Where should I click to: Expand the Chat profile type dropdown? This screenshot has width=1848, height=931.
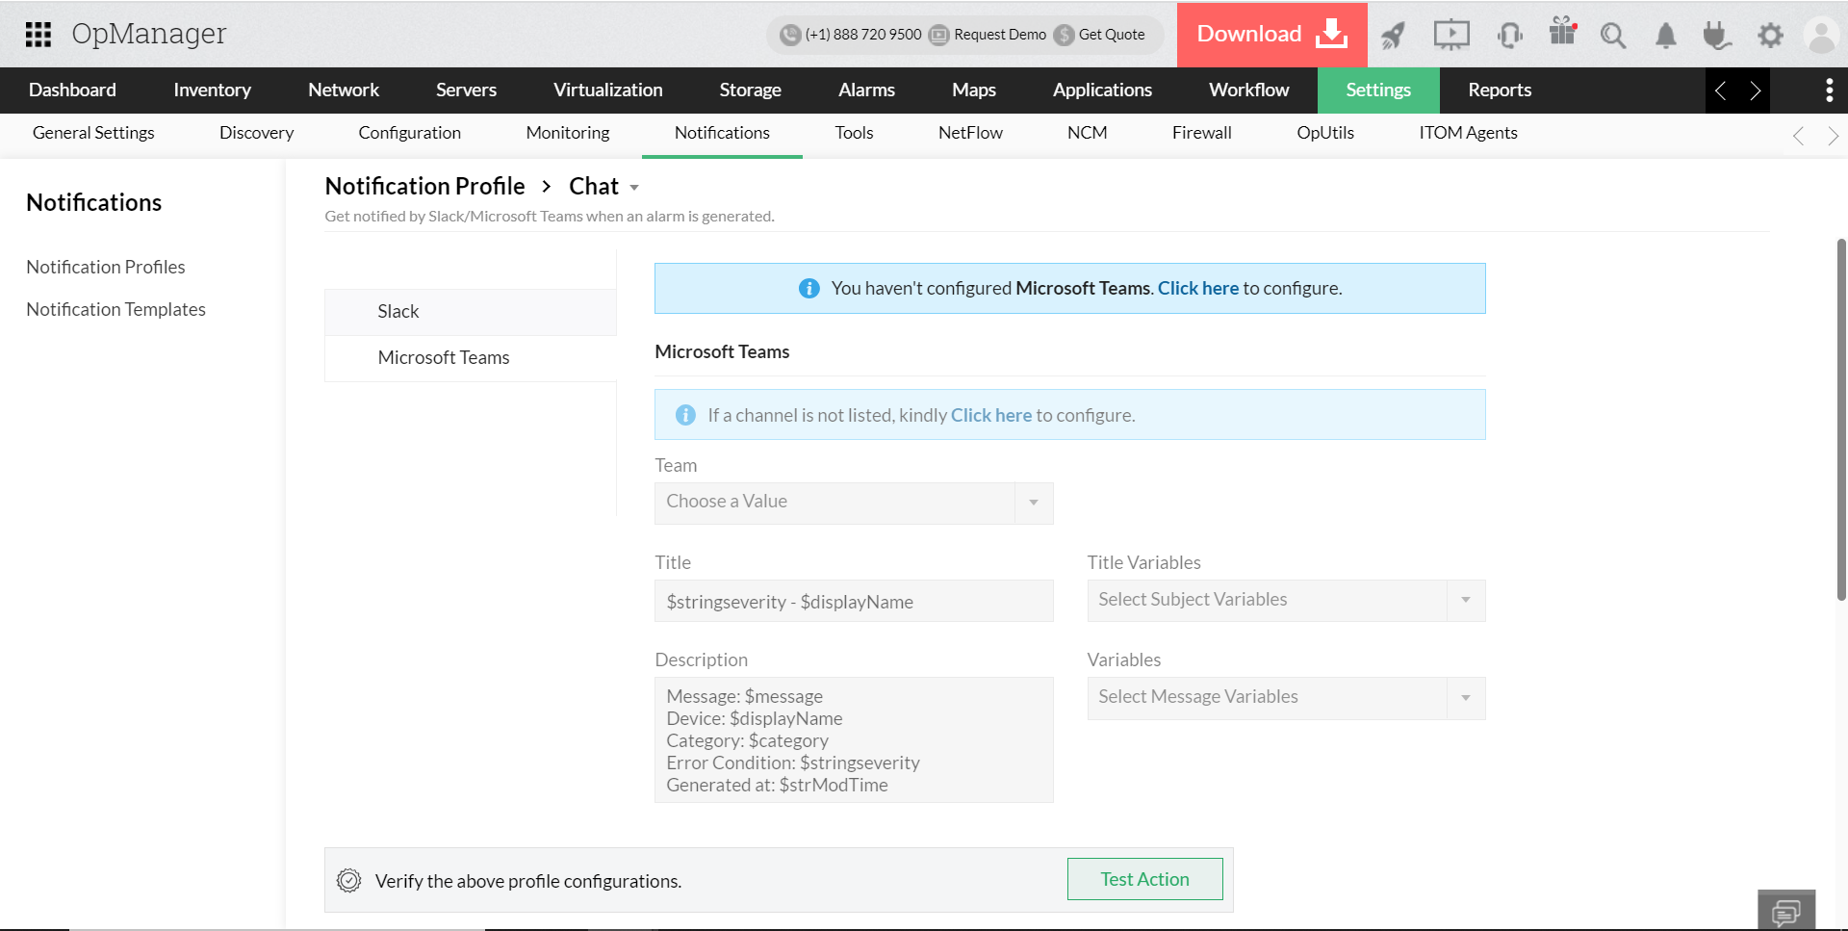click(x=634, y=188)
